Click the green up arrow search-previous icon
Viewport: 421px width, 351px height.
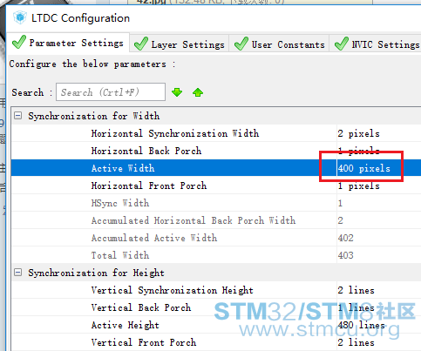pyautogui.click(x=198, y=92)
